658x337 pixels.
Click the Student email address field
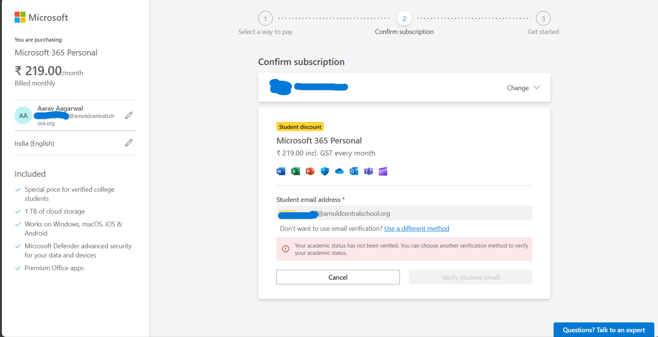pyautogui.click(x=404, y=213)
